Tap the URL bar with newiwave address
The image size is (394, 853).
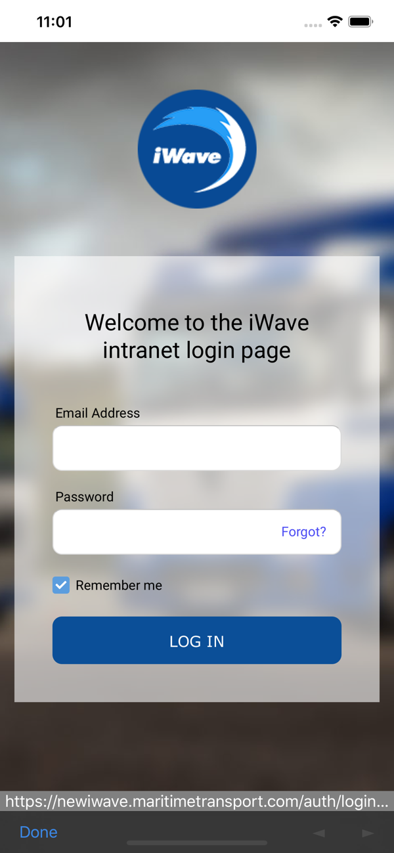click(x=197, y=801)
